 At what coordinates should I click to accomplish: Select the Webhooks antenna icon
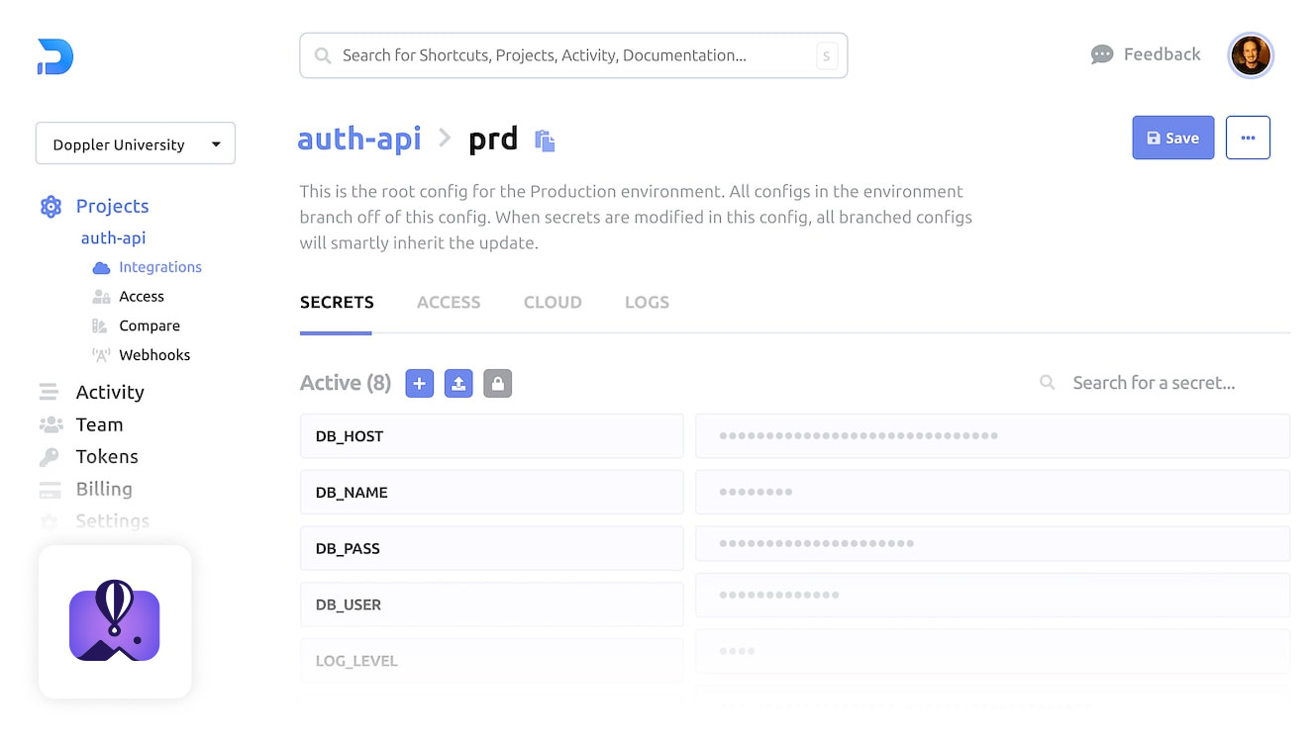click(x=102, y=354)
